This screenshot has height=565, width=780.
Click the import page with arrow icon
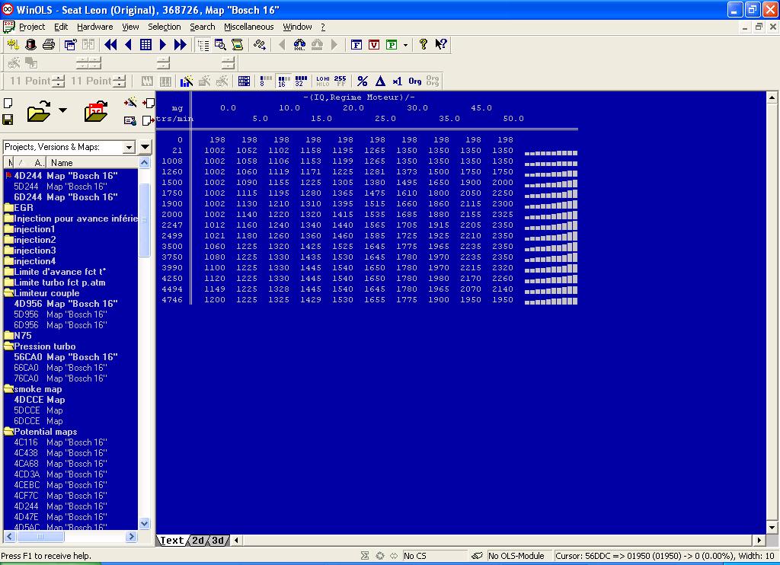tap(149, 103)
